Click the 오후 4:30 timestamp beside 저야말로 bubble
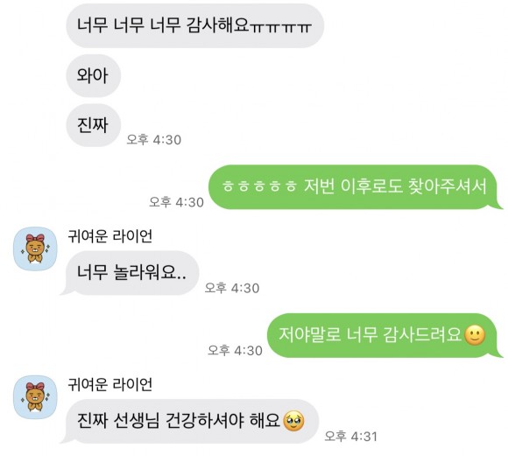508x455 pixels. coord(235,350)
